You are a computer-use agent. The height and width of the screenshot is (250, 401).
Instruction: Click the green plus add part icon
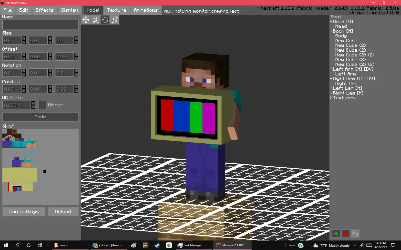(x=336, y=234)
